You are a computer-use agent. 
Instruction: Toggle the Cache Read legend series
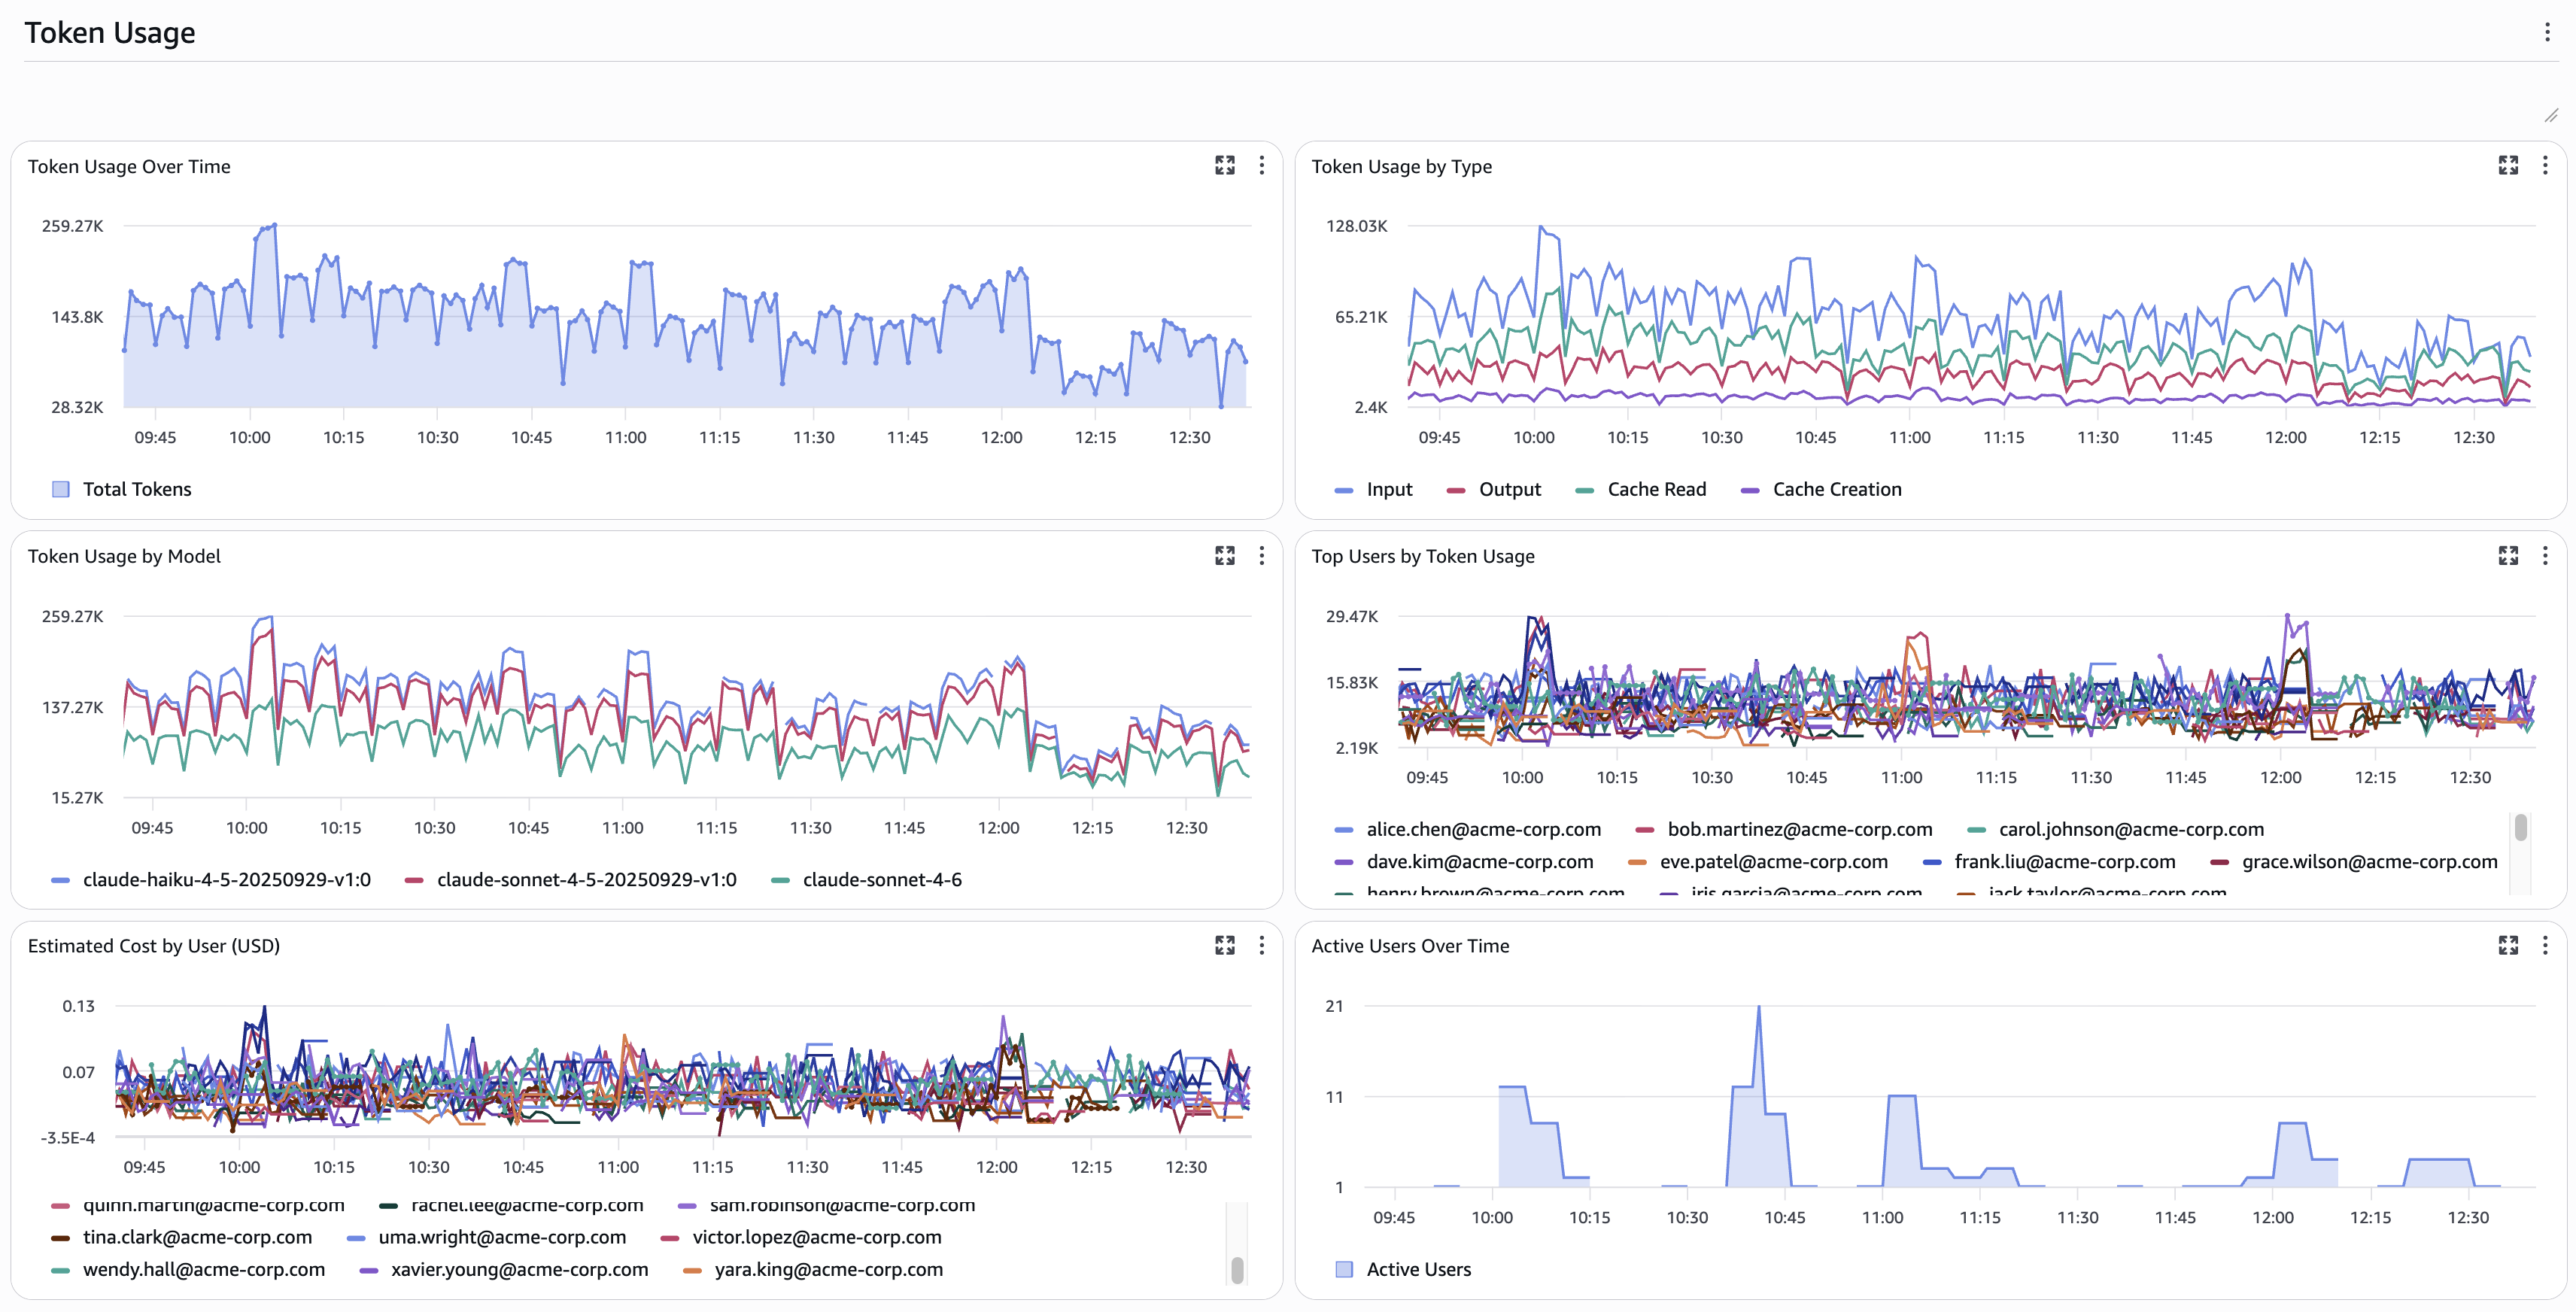pyautogui.click(x=1640, y=489)
